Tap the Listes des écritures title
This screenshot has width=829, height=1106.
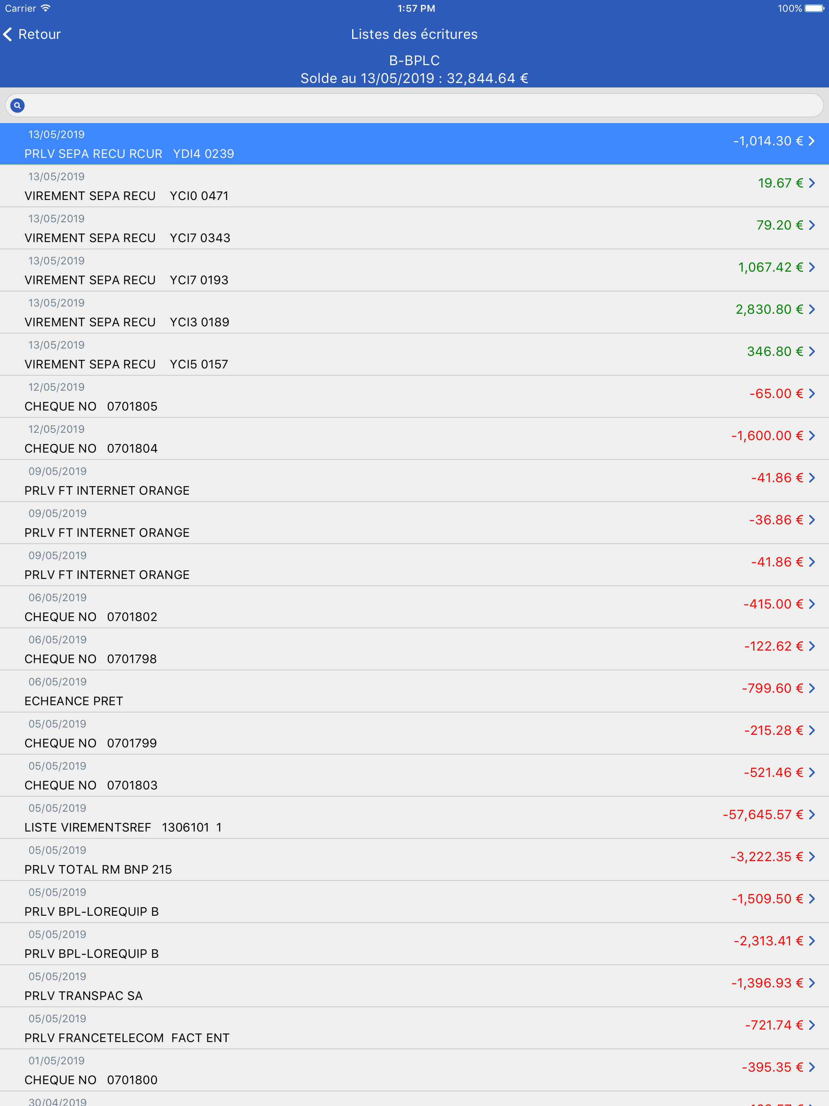(414, 34)
